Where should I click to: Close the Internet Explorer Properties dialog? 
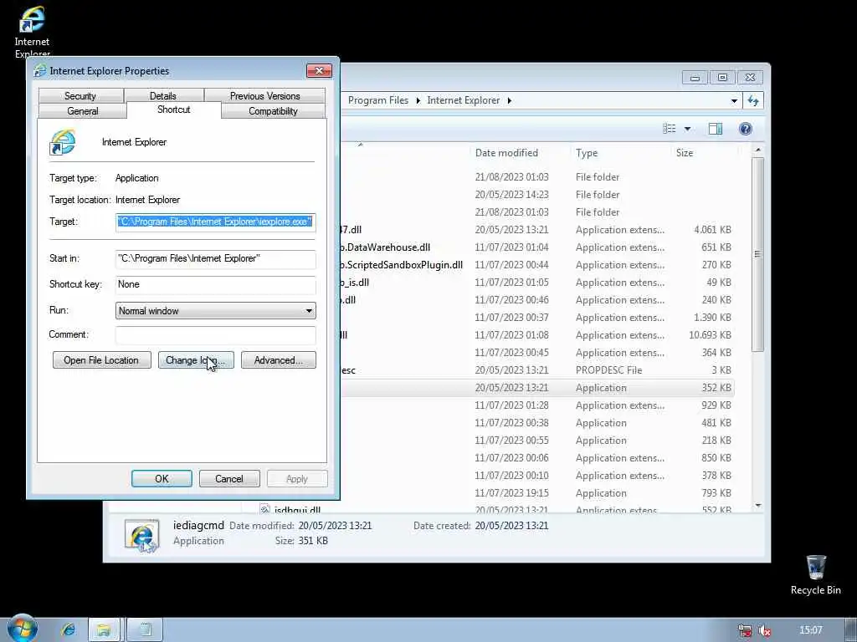tap(319, 70)
